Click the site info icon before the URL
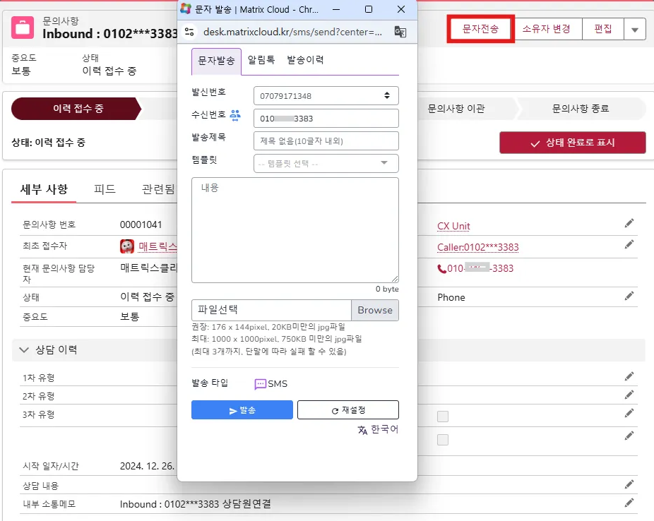 pyautogui.click(x=189, y=32)
